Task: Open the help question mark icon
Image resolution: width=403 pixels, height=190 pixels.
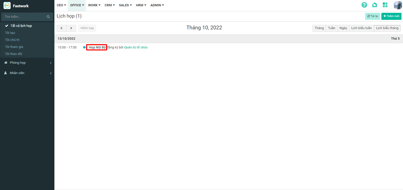Action: pos(364,5)
